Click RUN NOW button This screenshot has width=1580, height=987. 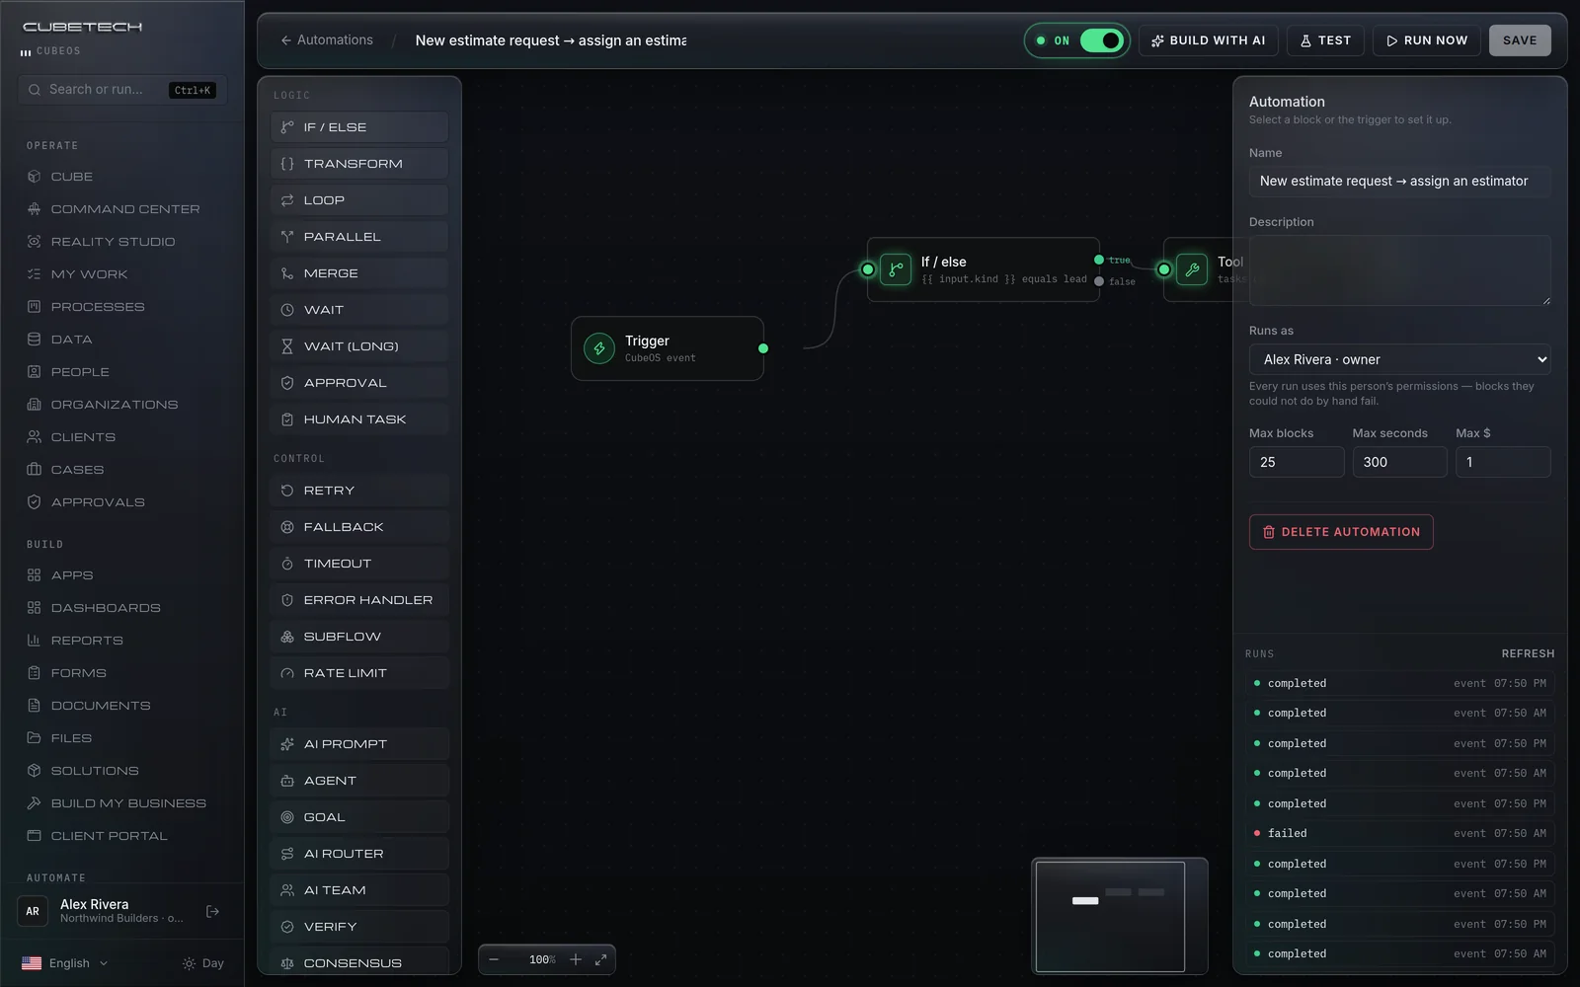1427,40
